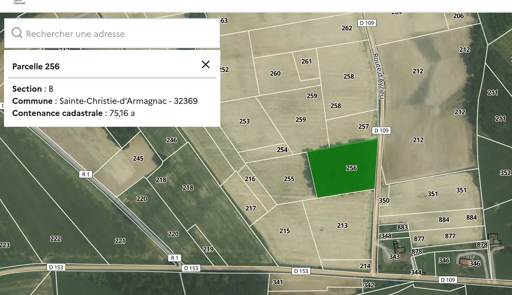Select parcel 215 on the map
This screenshot has width=512, height=295.
[x=284, y=231]
